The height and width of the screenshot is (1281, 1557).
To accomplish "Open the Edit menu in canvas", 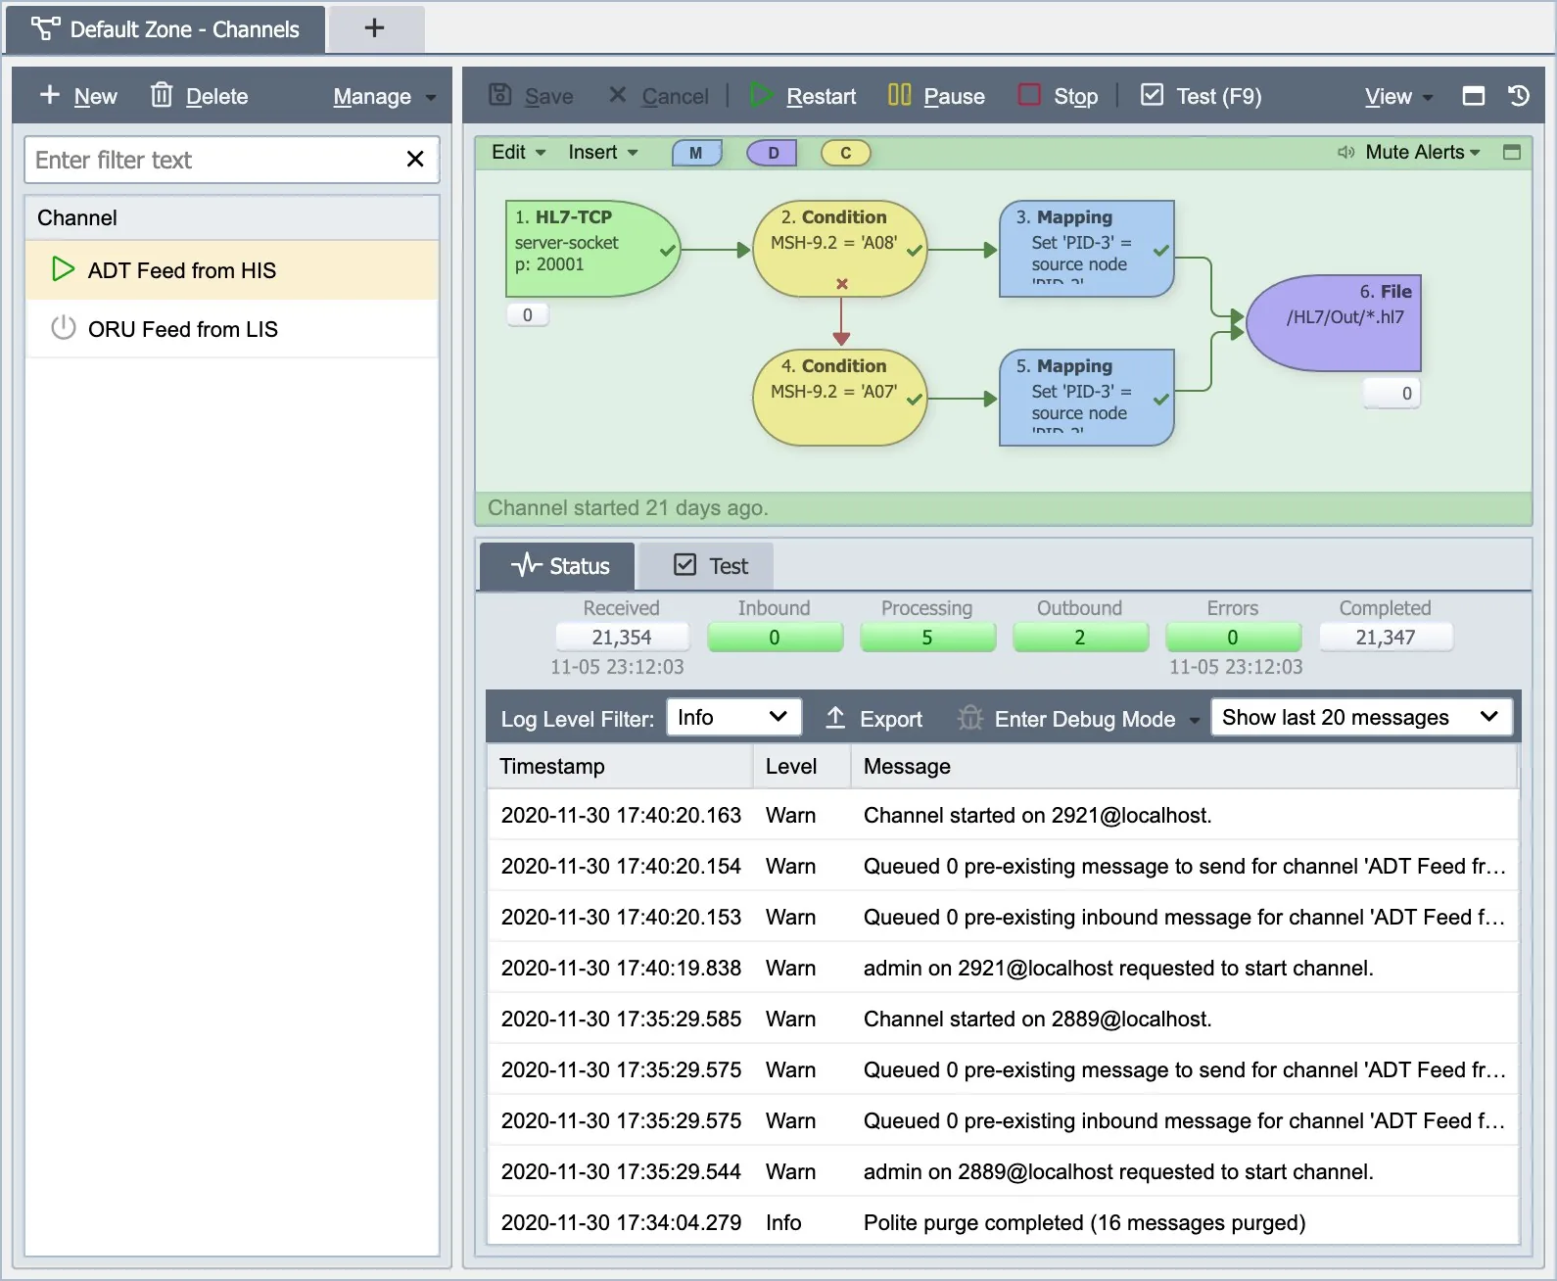I will click(x=518, y=152).
